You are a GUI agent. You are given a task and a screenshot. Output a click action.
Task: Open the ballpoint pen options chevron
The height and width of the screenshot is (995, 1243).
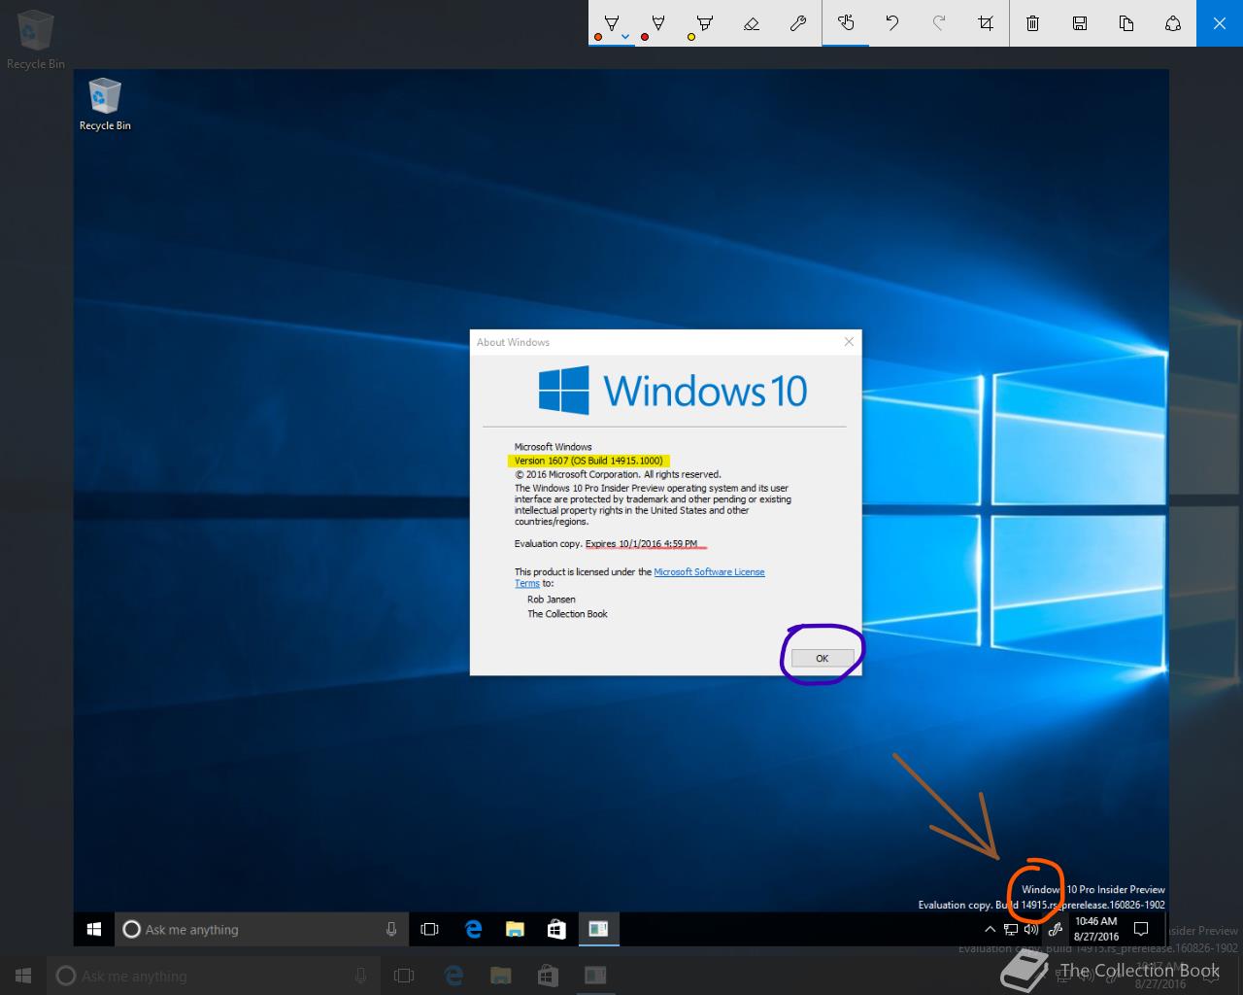pos(625,37)
